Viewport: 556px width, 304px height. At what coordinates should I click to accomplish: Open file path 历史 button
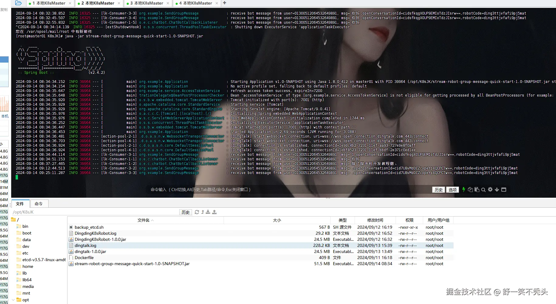[x=185, y=212]
